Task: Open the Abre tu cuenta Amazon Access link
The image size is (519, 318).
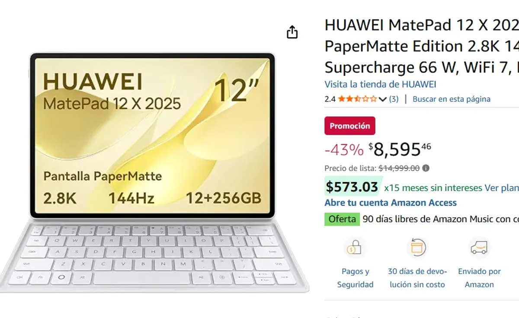Action: tap(390, 202)
